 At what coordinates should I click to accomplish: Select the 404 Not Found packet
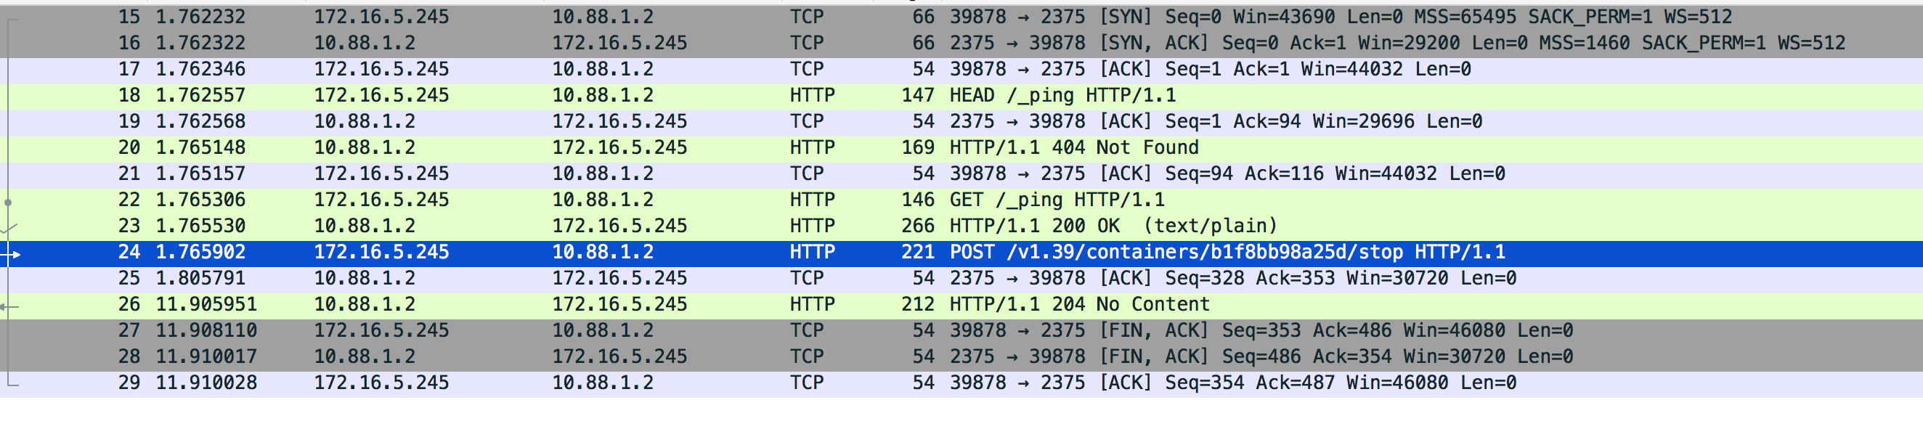coord(961,148)
